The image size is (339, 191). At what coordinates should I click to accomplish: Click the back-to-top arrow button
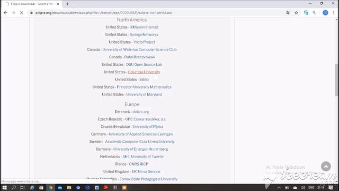(x=326, y=166)
